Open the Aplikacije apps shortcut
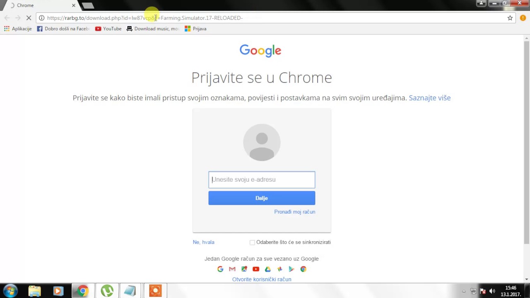530x298 pixels. (18, 29)
